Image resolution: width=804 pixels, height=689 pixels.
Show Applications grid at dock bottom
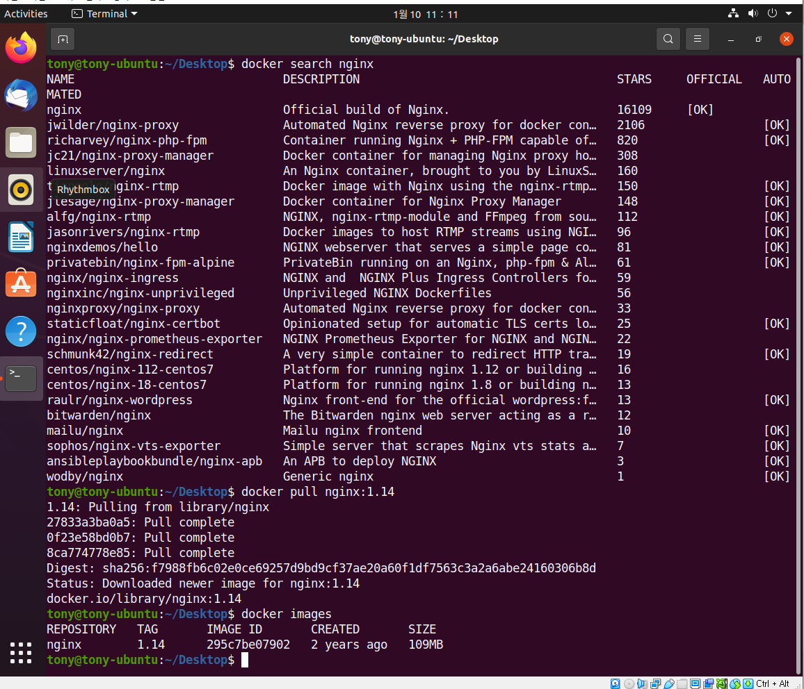pyautogui.click(x=21, y=653)
